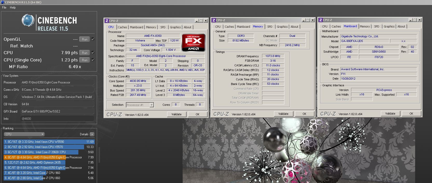The width and height of the screenshot is (432, 183).
Task: Click the Info field showing @4600
Action: pyautogui.click(x=57, y=119)
